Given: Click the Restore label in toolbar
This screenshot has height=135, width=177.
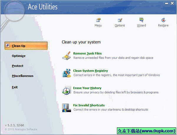Looking at the screenshot, I should [163, 26].
